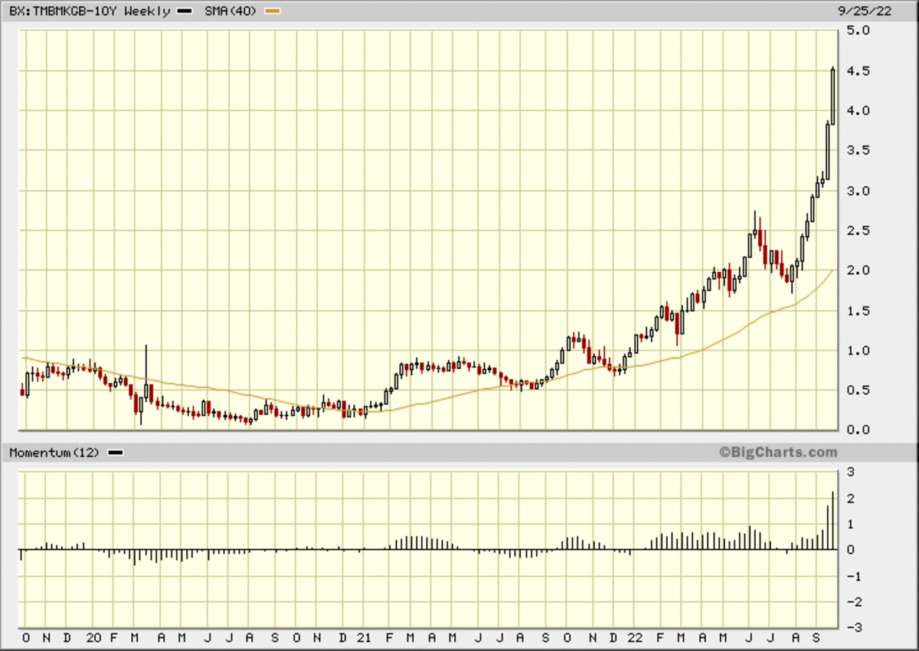This screenshot has width=919, height=651.
Task: Click the "20" year marker on time axis
Action: tap(93, 638)
